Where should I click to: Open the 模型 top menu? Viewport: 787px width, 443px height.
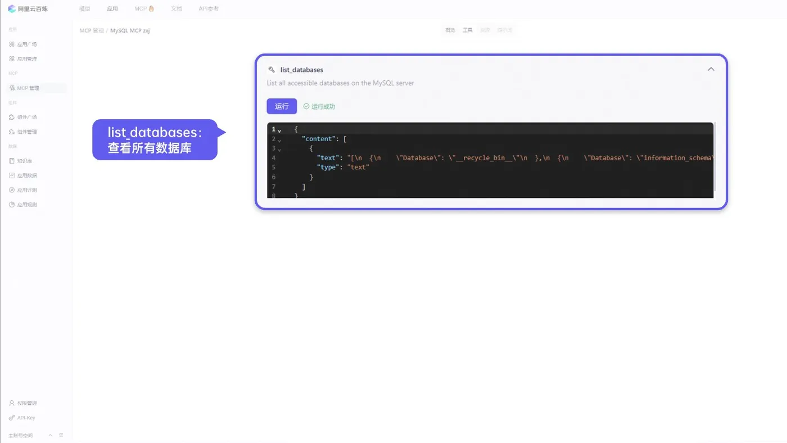[84, 9]
